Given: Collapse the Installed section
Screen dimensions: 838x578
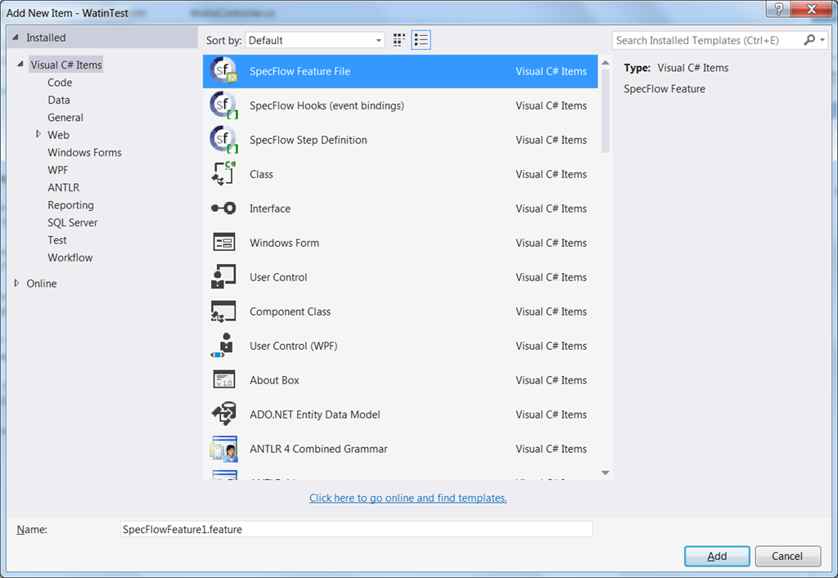Looking at the screenshot, I should click(16, 38).
